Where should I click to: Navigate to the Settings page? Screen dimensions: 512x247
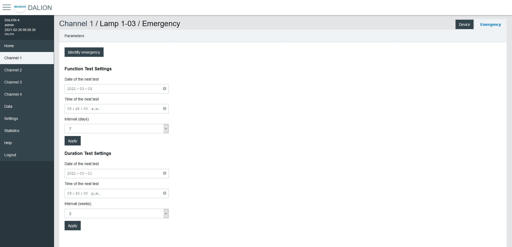point(11,119)
